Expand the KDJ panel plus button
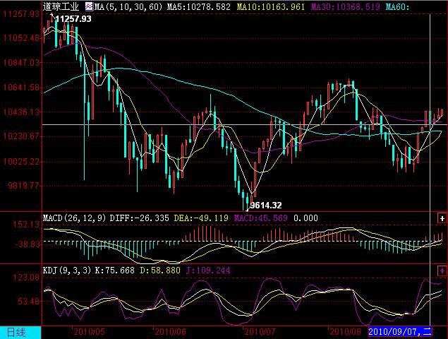The image size is (448, 339). tap(442, 270)
